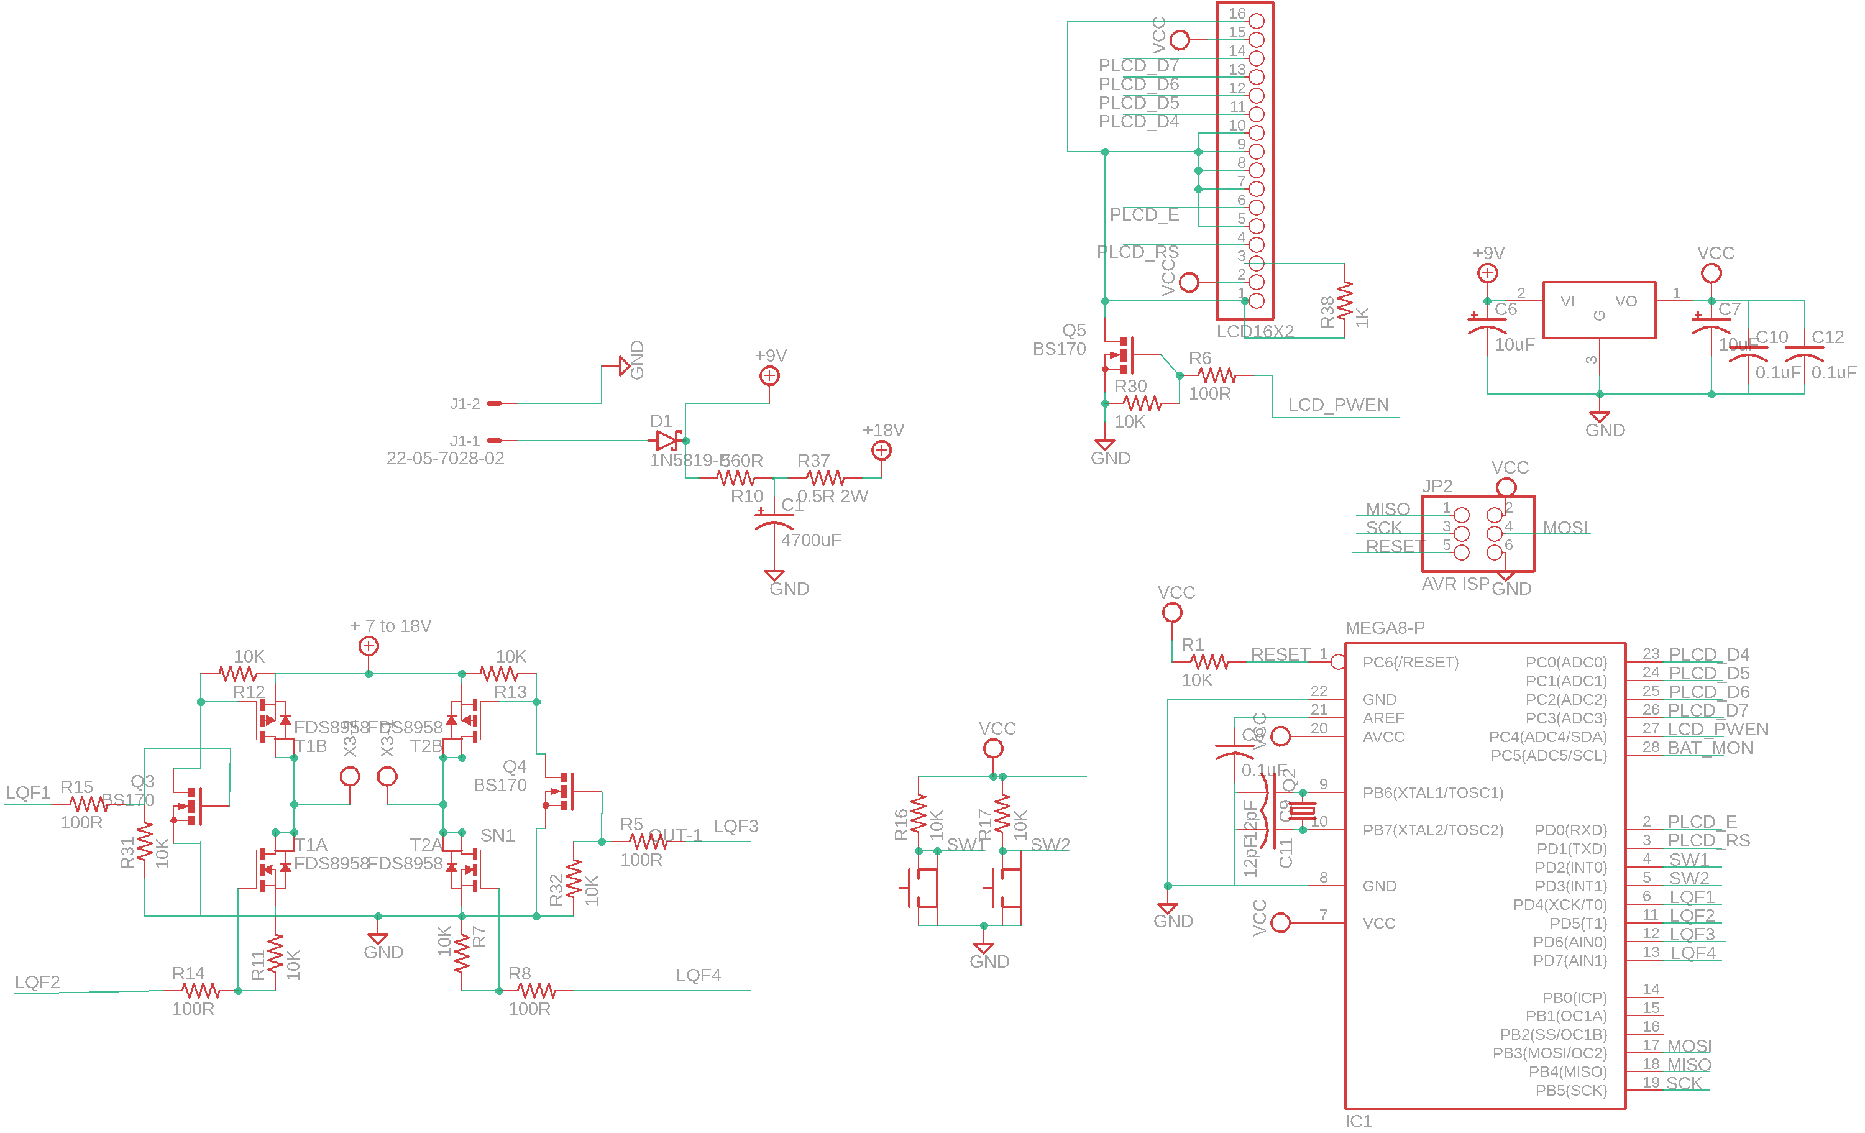Click the R13 10K resistor symbol
This screenshot has height=1133, width=1865.
[499, 673]
